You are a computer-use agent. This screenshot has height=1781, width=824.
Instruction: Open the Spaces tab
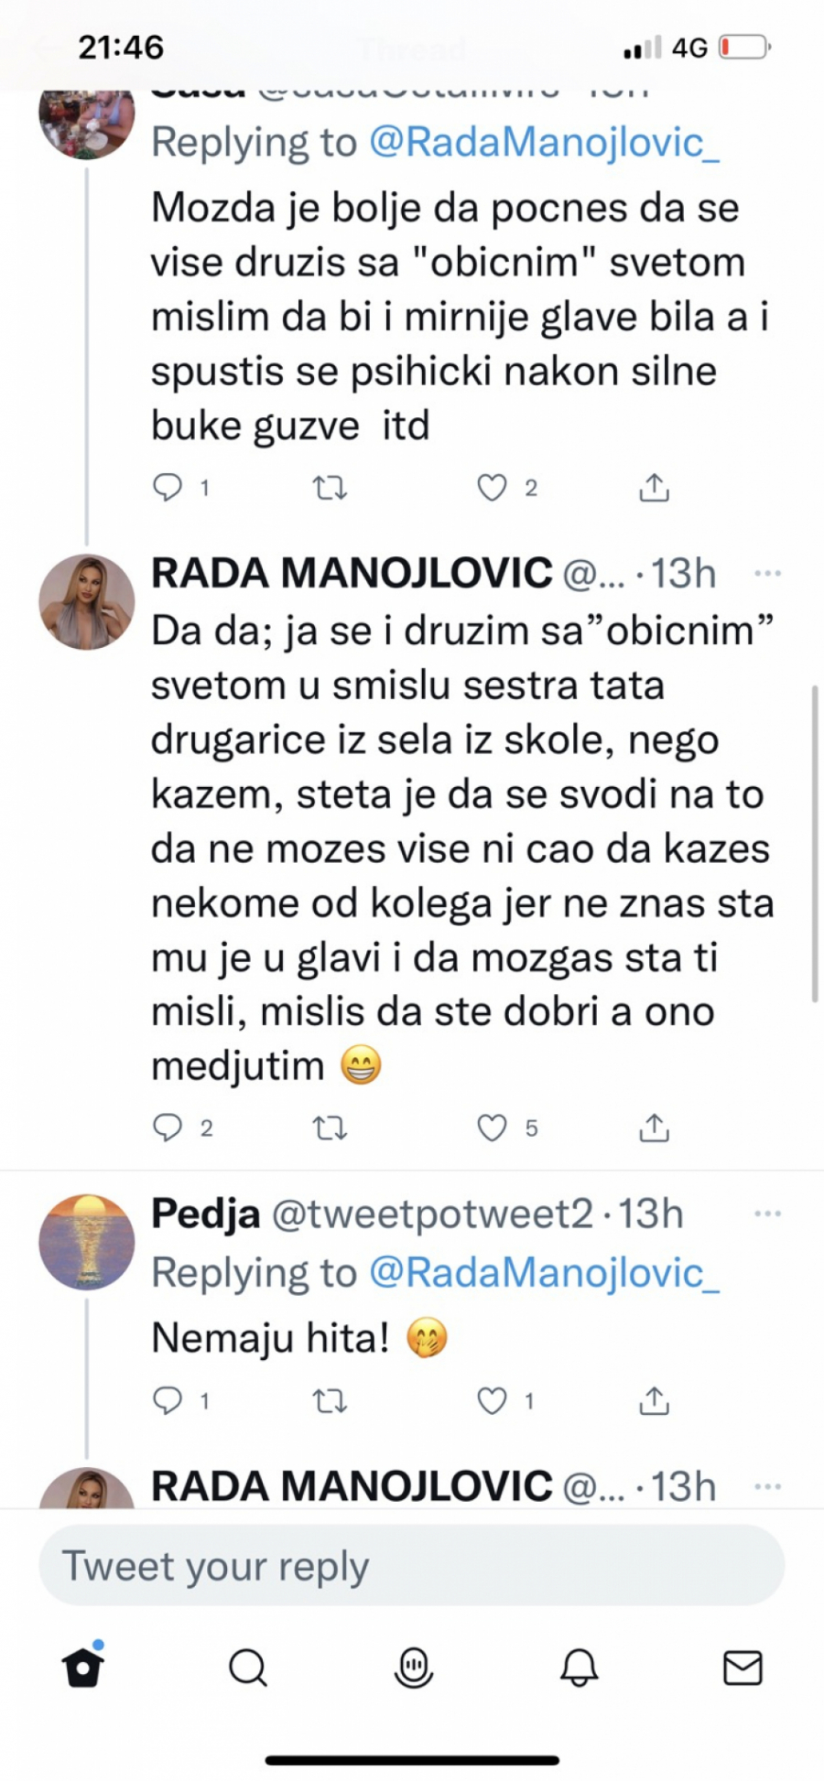coord(413,1668)
